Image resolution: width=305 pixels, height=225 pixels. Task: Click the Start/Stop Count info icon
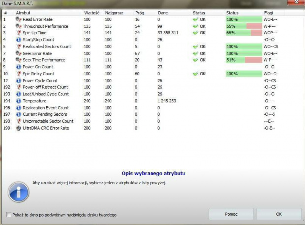click(19, 40)
